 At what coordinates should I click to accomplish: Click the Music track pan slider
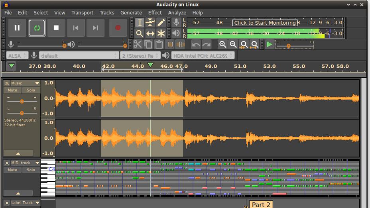coord(22,113)
